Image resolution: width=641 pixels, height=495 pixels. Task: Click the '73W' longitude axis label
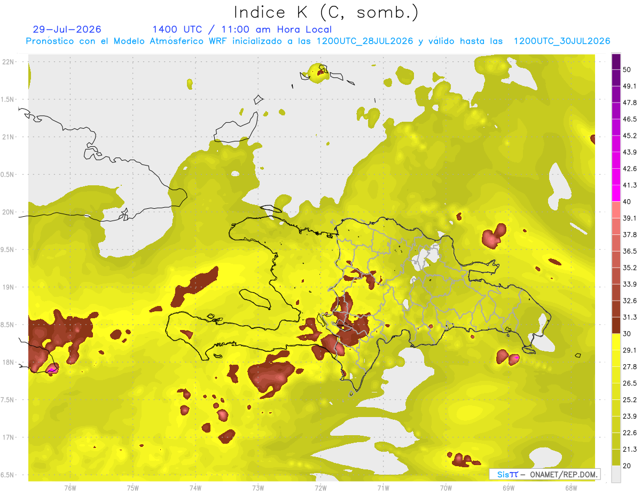pos(258,488)
